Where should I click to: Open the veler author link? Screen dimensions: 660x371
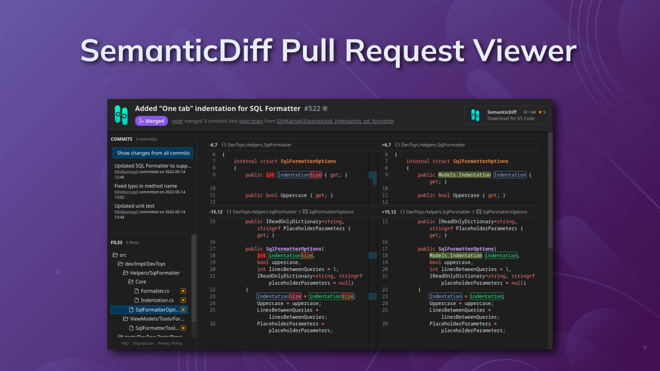pos(177,121)
